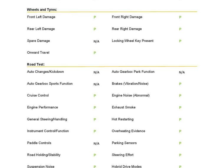The width and height of the screenshot is (224, 168).
Task: Select the N/A status for Auto Changes/Kickdown
Action: 96,72
